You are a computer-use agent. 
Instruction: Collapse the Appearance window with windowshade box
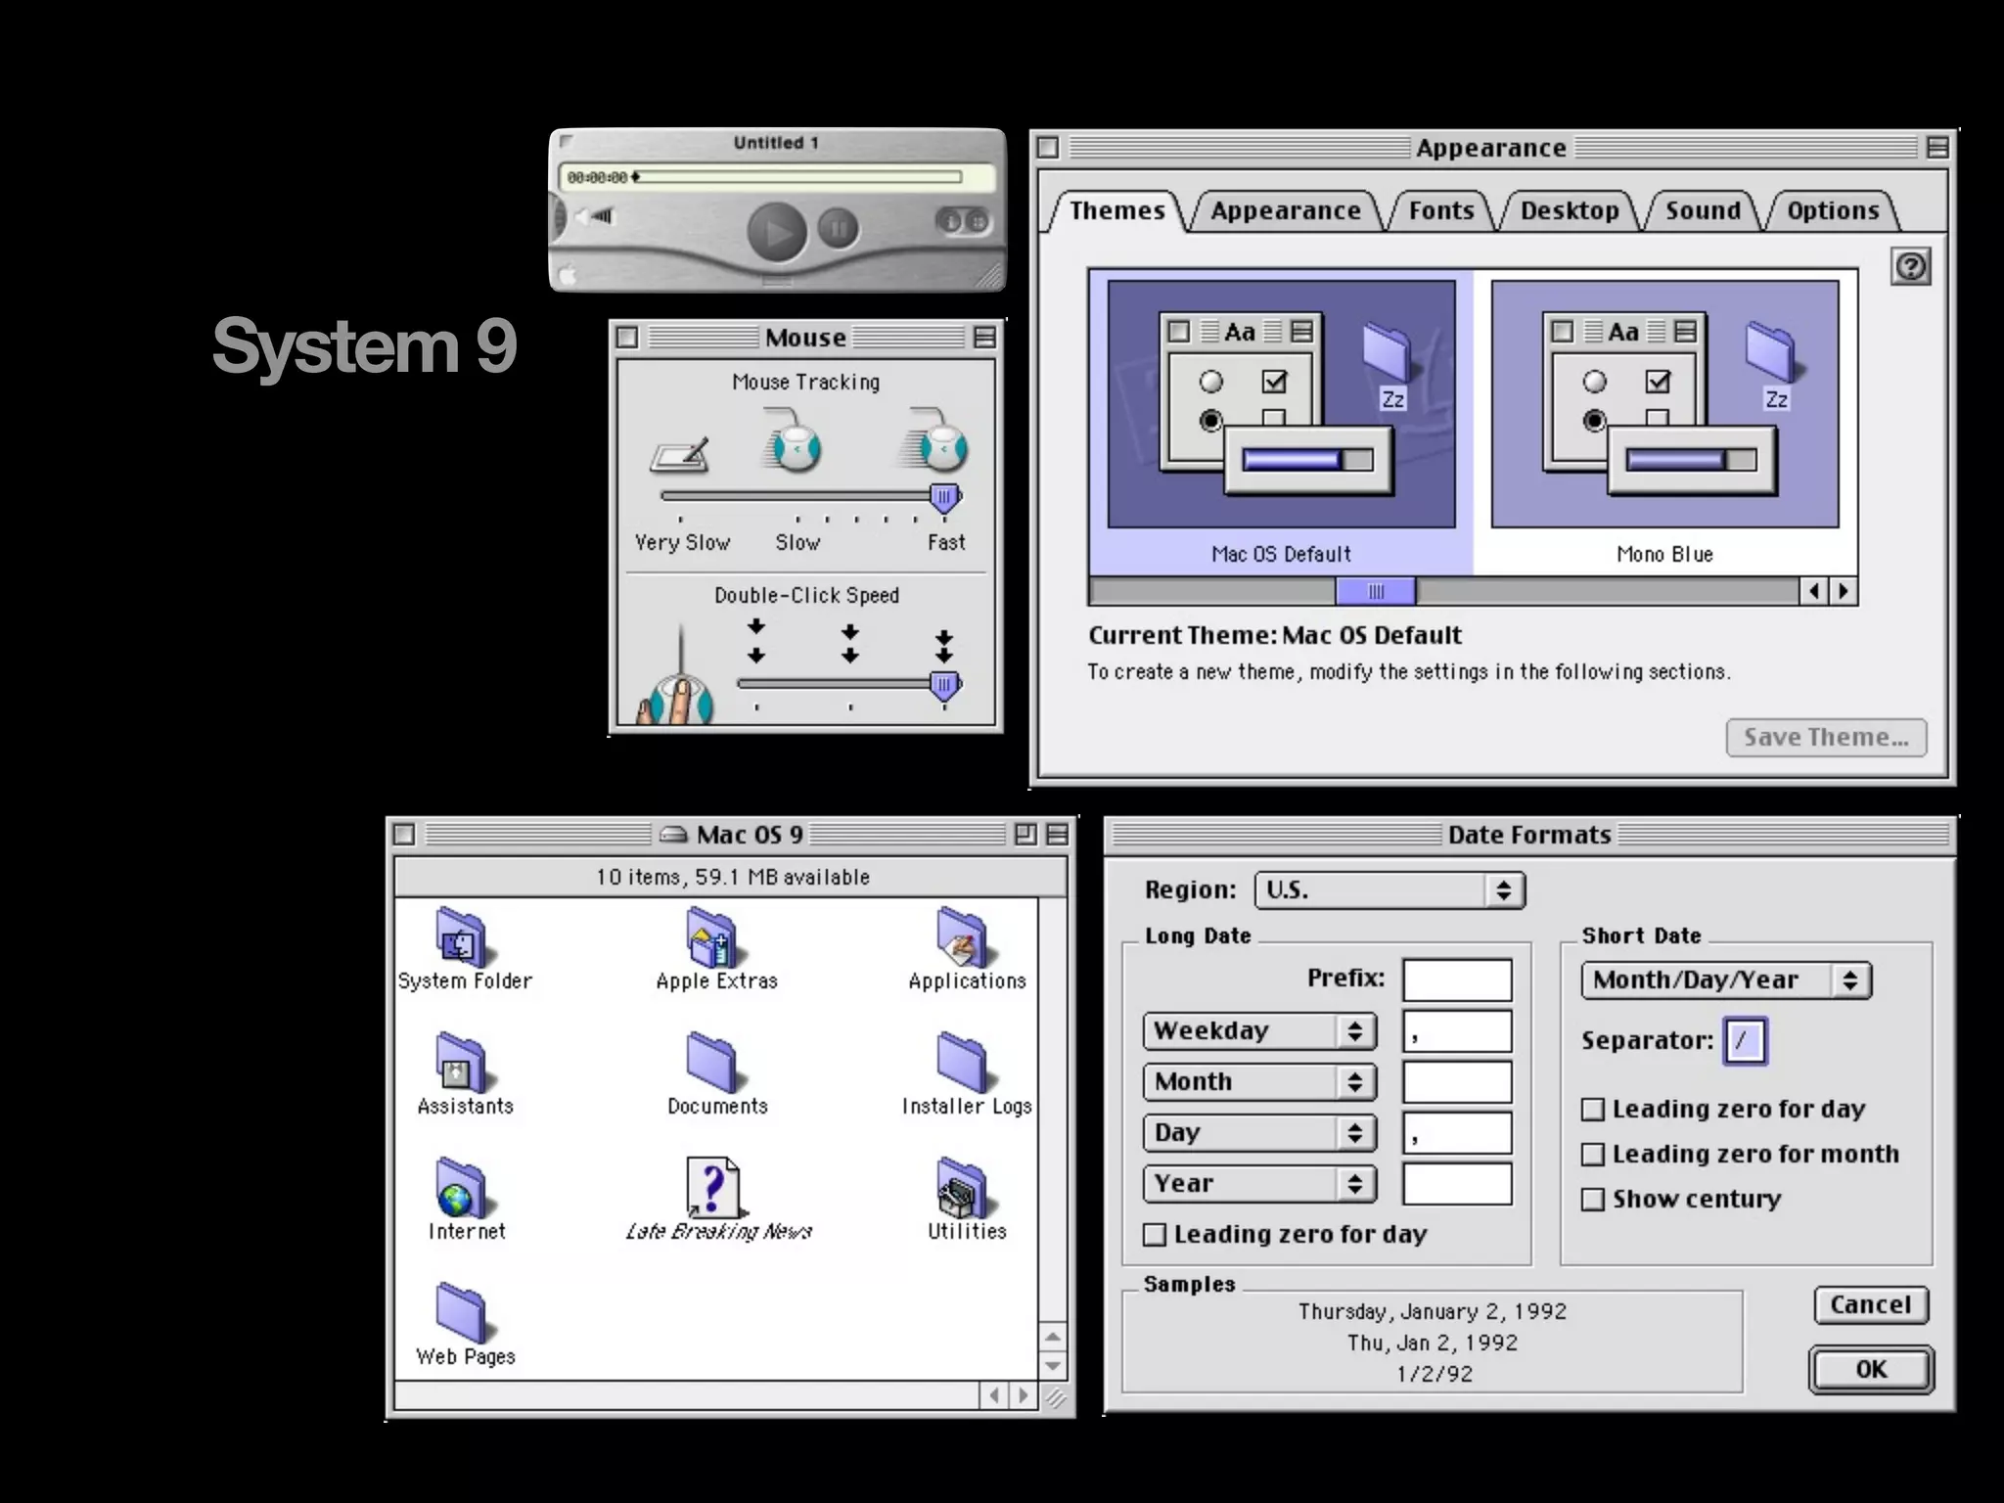1937,148
